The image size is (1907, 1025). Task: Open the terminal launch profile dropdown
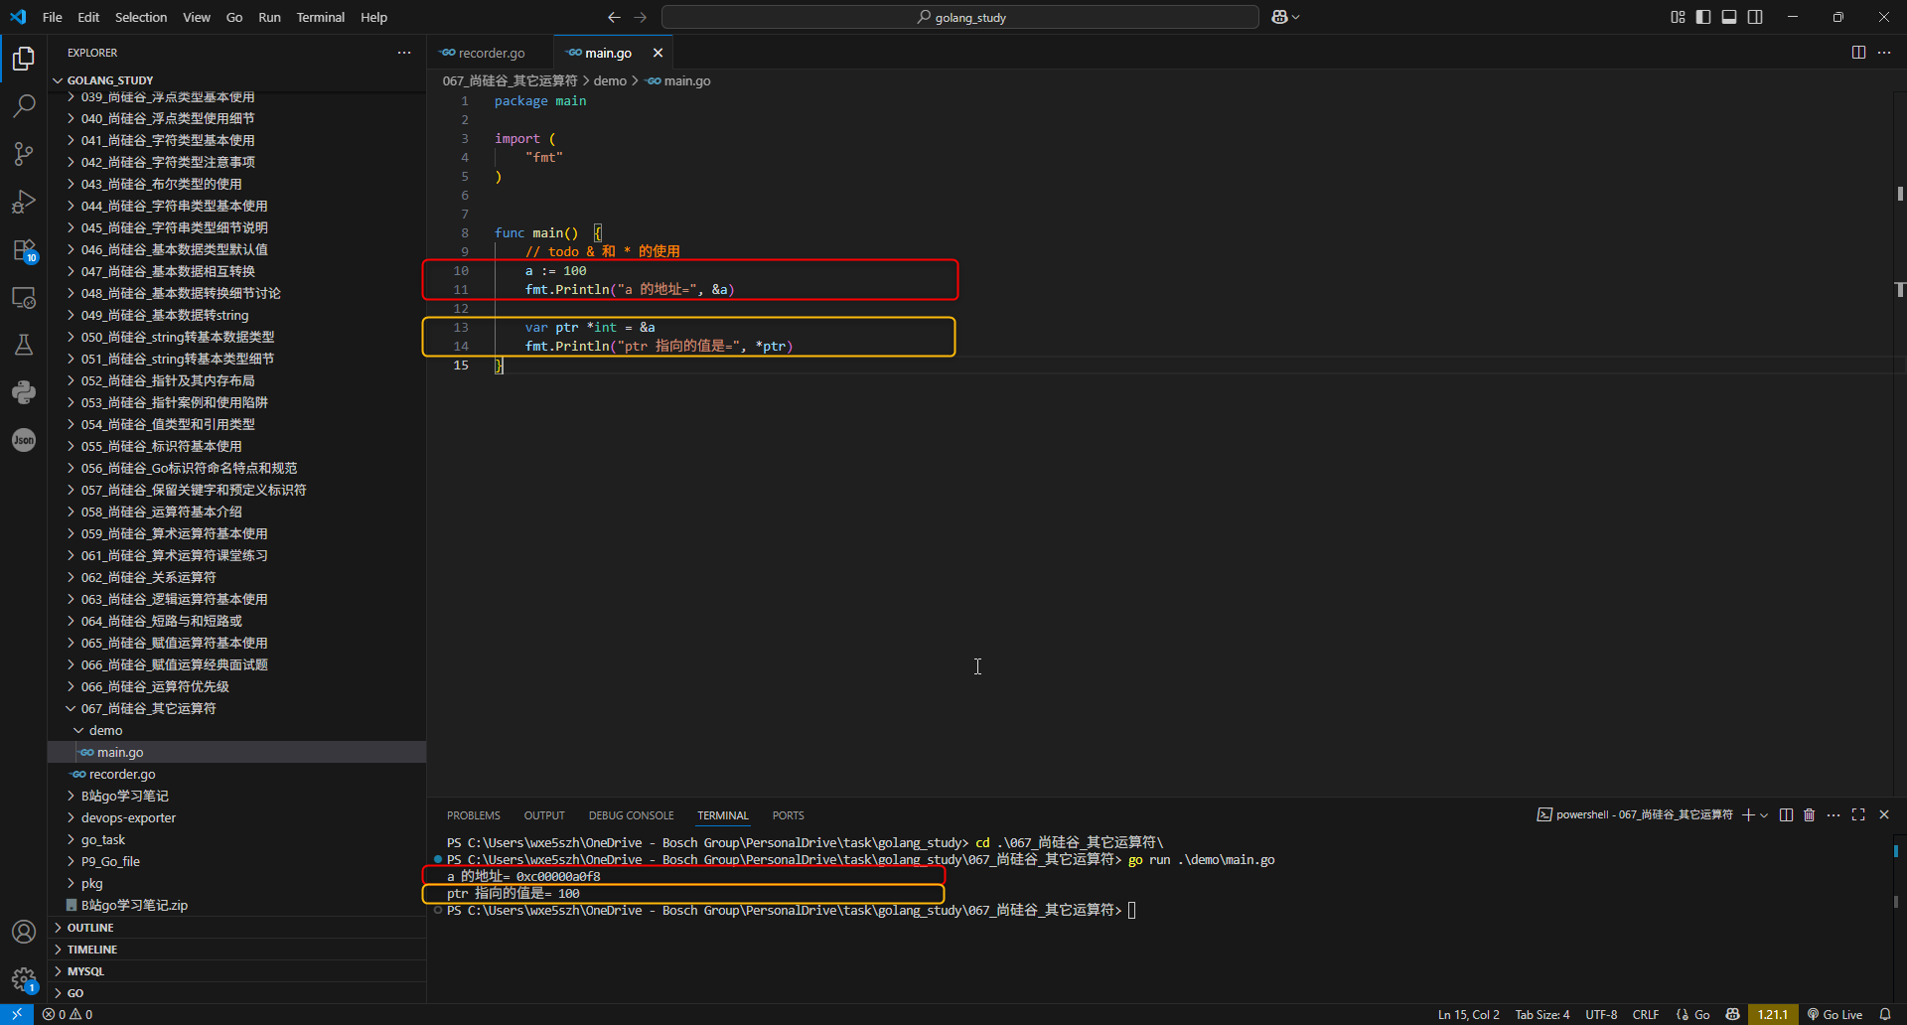point(1764,815)
